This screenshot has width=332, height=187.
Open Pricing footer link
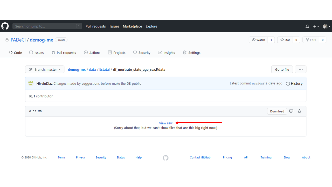pos(227,157)
